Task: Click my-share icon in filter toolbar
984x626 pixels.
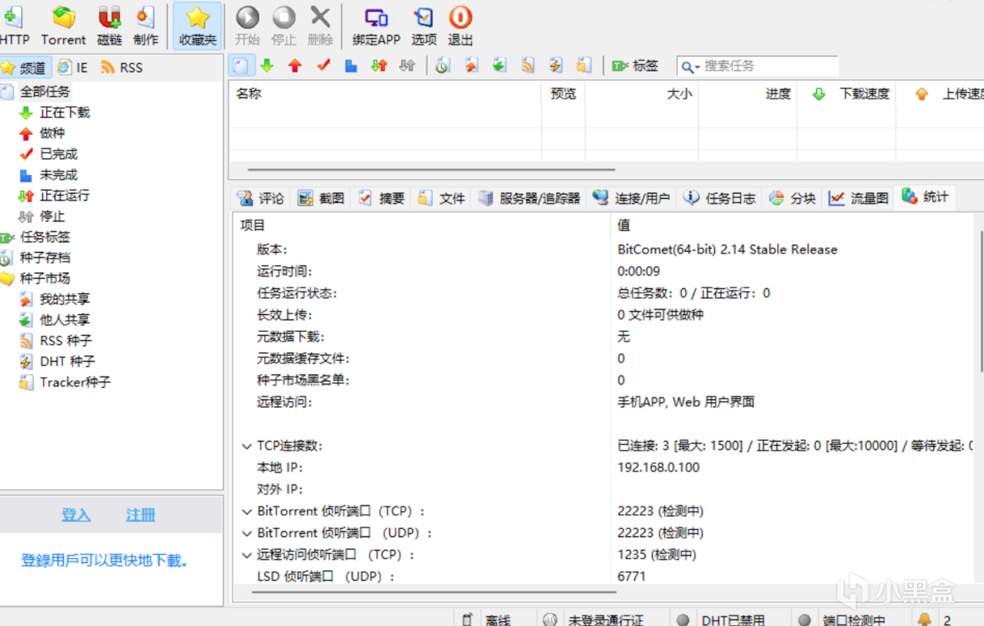Action: click(471, 66)
